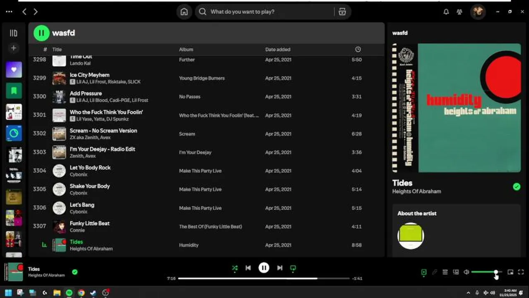Expand Your Library sidebar

[14, 33]
